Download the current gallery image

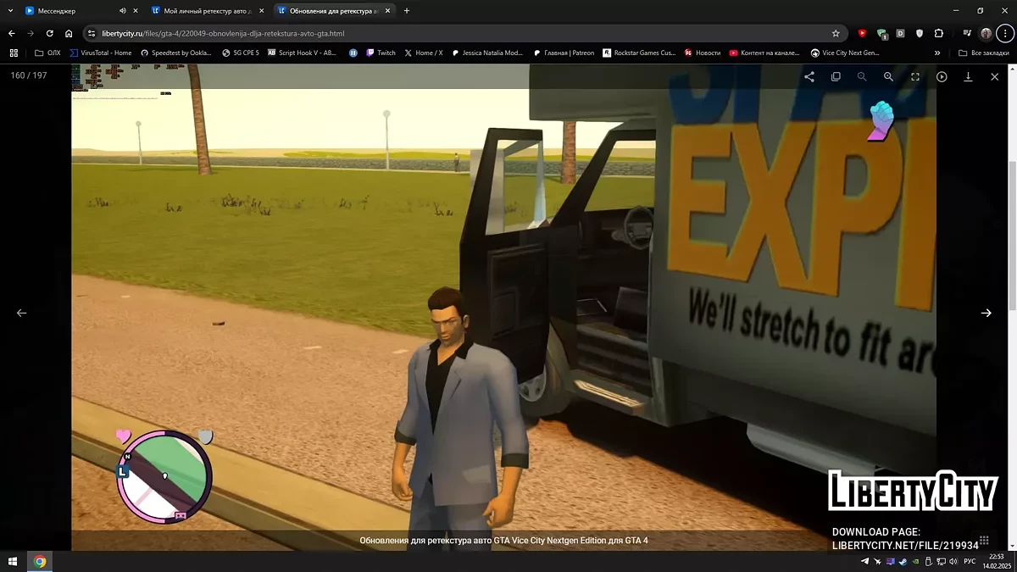coord(968,76)
